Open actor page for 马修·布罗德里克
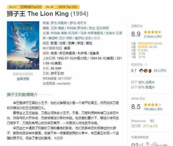 click(92, 33)
